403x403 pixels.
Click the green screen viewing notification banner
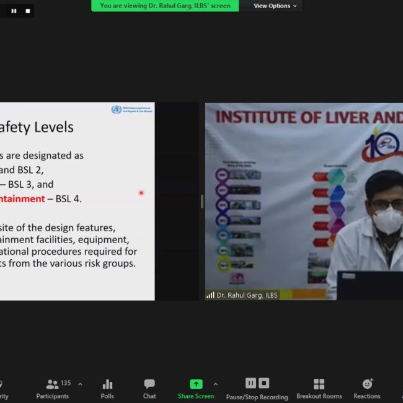coord(165,6)
